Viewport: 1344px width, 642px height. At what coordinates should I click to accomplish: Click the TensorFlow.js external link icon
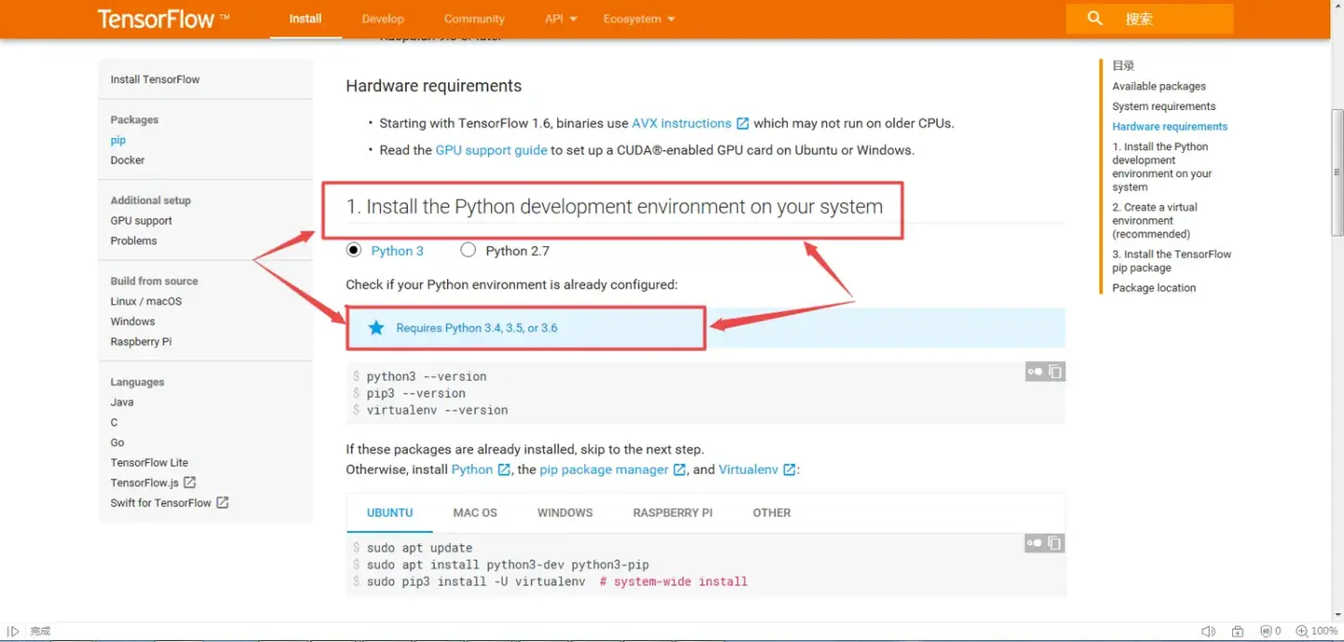pos(189,482)
